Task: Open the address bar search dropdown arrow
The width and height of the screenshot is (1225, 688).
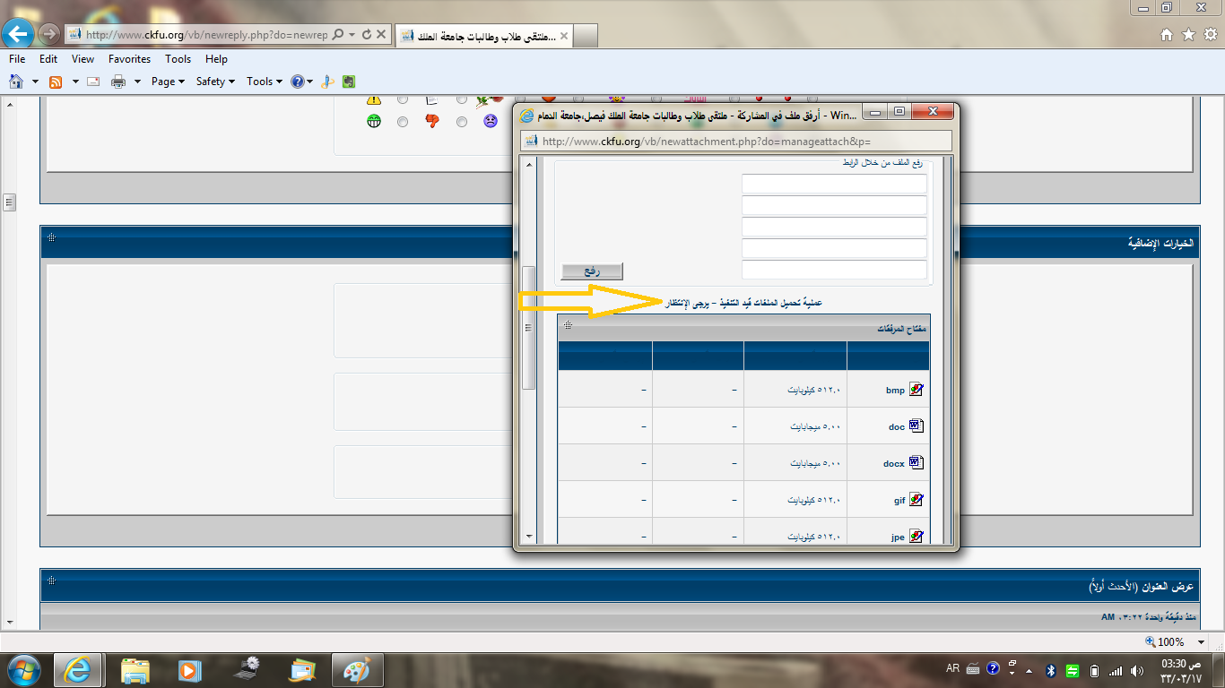Action: 352,35
